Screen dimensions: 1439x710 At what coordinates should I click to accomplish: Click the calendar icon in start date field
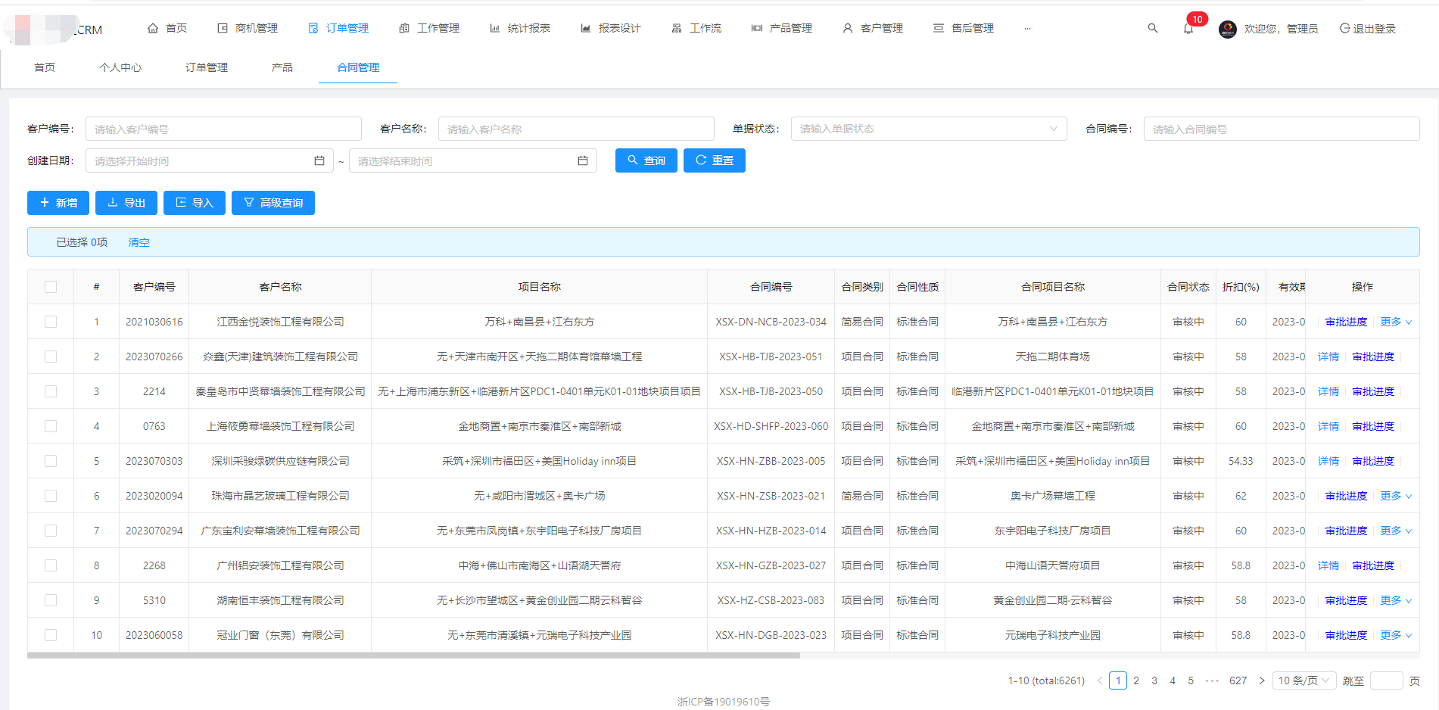319,160
